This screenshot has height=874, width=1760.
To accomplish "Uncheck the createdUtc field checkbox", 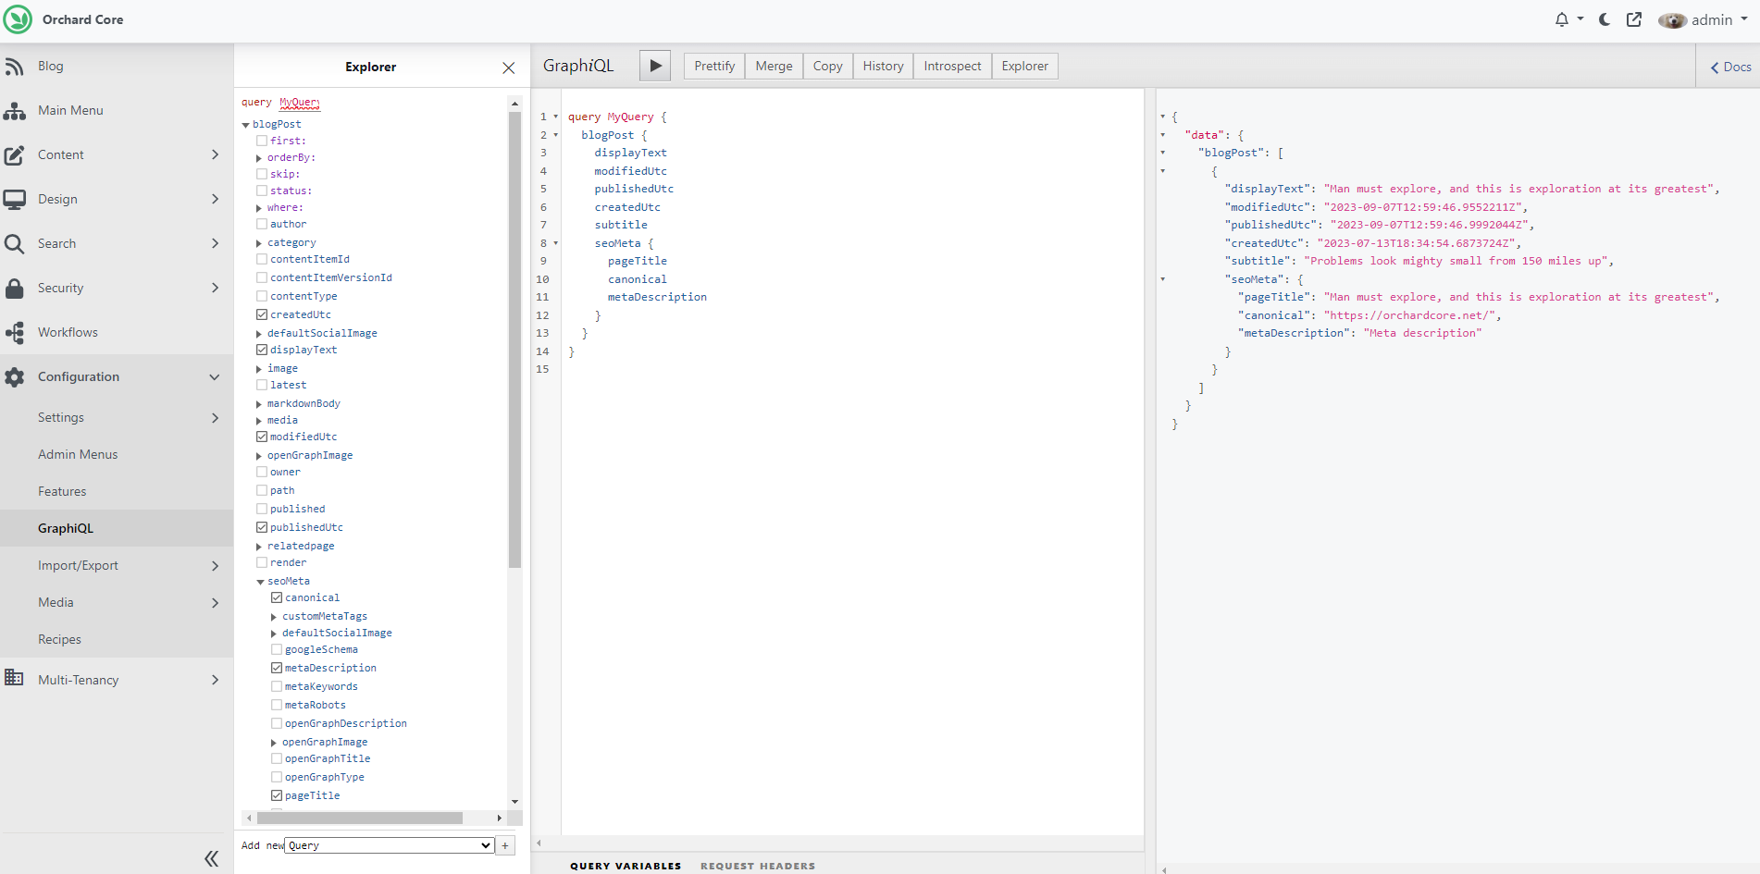I will tap(262, 314).
